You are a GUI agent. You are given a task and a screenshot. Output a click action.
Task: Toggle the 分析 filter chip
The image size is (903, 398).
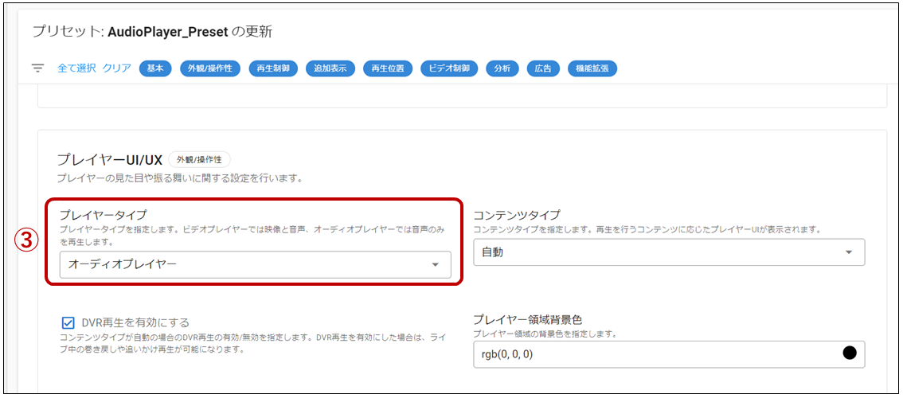(x=502, y=68)
